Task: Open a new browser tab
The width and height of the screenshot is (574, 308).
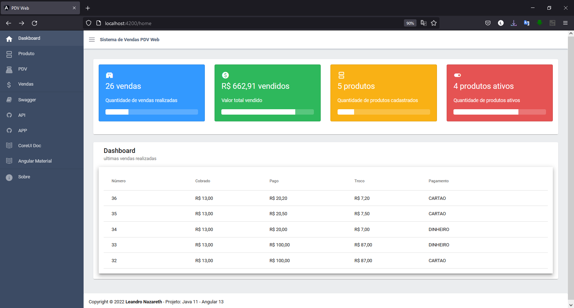Action: [88, 8]
